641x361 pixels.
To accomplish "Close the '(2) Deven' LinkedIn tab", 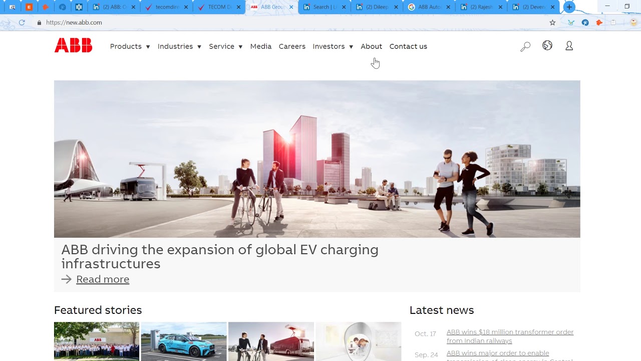I will click(x=552, y=7).
